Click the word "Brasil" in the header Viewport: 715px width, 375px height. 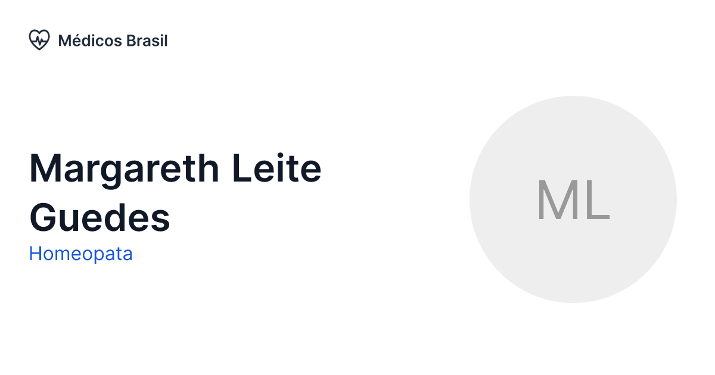click(x=147, y=40)
